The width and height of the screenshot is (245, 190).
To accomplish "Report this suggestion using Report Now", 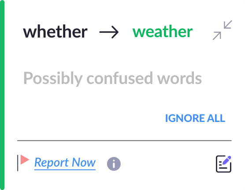I will 65,163.
